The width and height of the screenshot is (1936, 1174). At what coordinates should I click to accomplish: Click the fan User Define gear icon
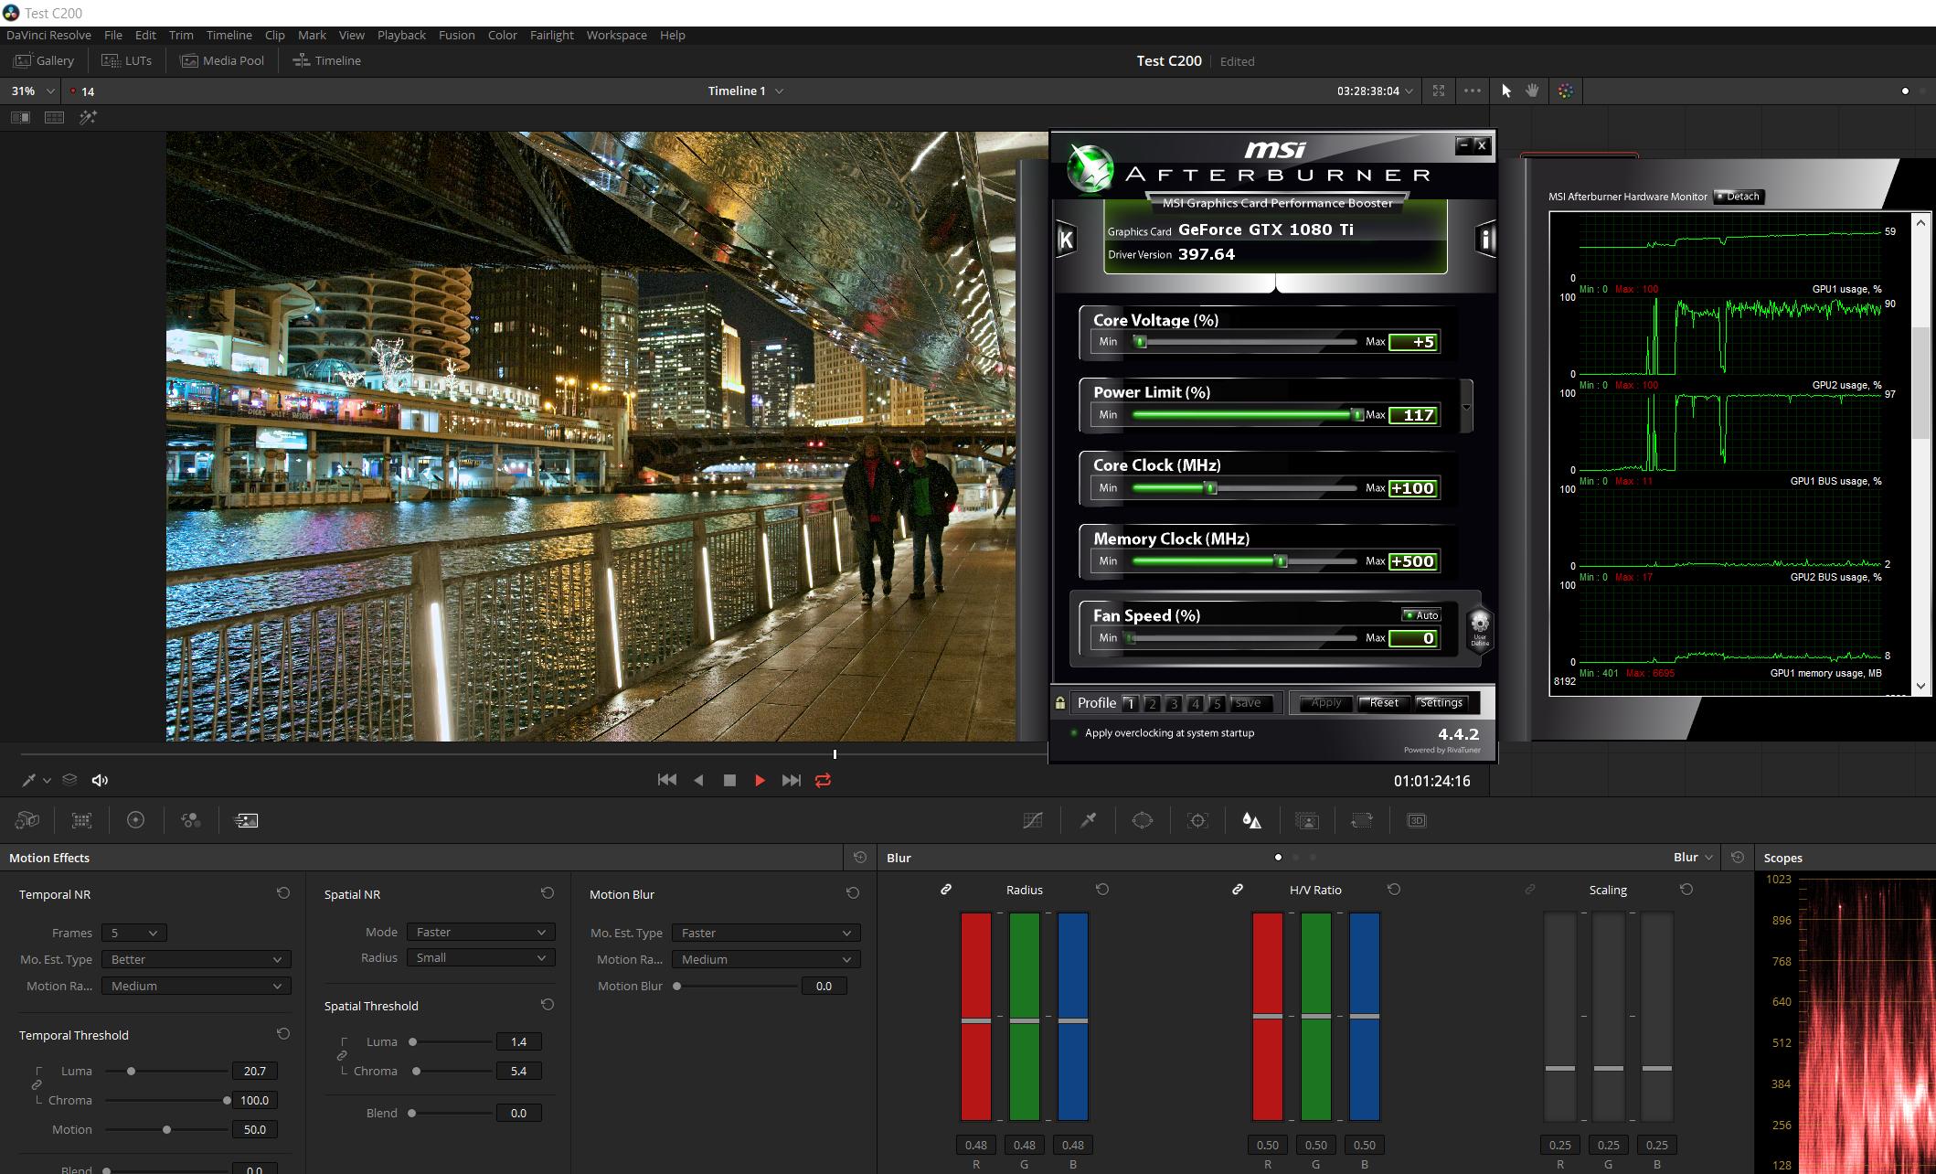click(1480, 628)
